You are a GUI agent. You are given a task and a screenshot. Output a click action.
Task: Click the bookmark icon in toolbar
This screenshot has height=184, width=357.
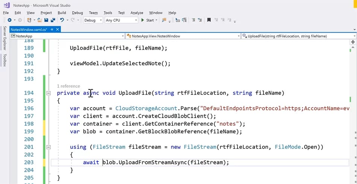(x=209, y=20)
